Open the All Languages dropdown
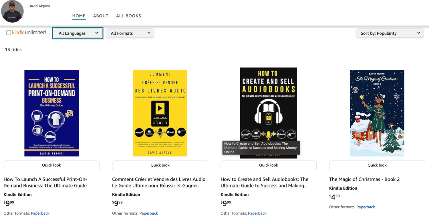Image resolution: width=429 pixels, height=222 pixels. 78,33
